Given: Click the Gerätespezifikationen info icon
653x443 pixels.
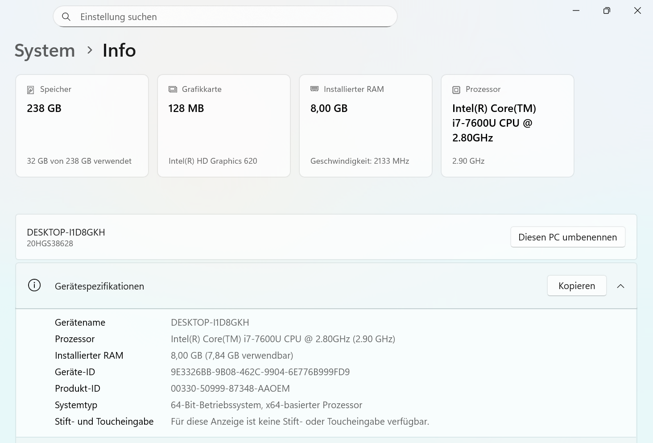Looking at the screenshot, I should point(34,285).
